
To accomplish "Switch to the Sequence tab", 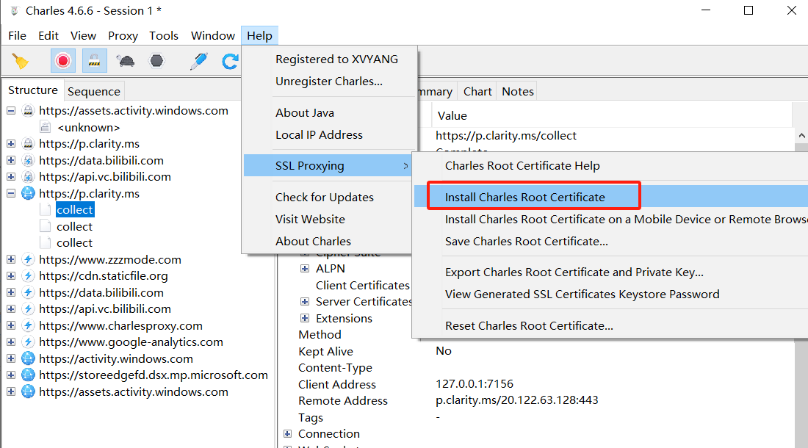I will [x=94, y=91].
